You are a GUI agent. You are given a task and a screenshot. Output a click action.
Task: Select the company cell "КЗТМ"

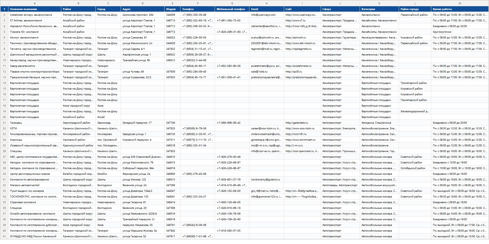click(x=35, y=128)
